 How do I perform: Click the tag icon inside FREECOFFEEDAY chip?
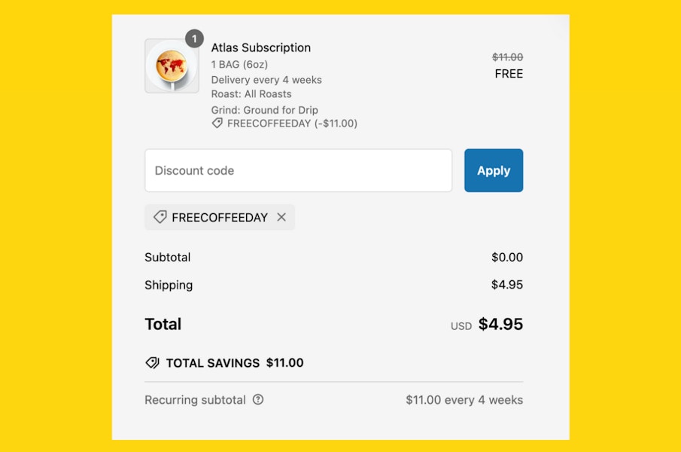coord(160,217)
